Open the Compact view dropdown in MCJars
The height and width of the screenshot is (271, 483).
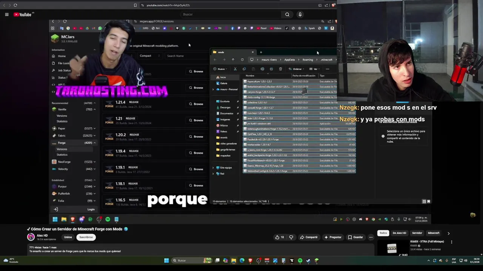click(149, 56)
